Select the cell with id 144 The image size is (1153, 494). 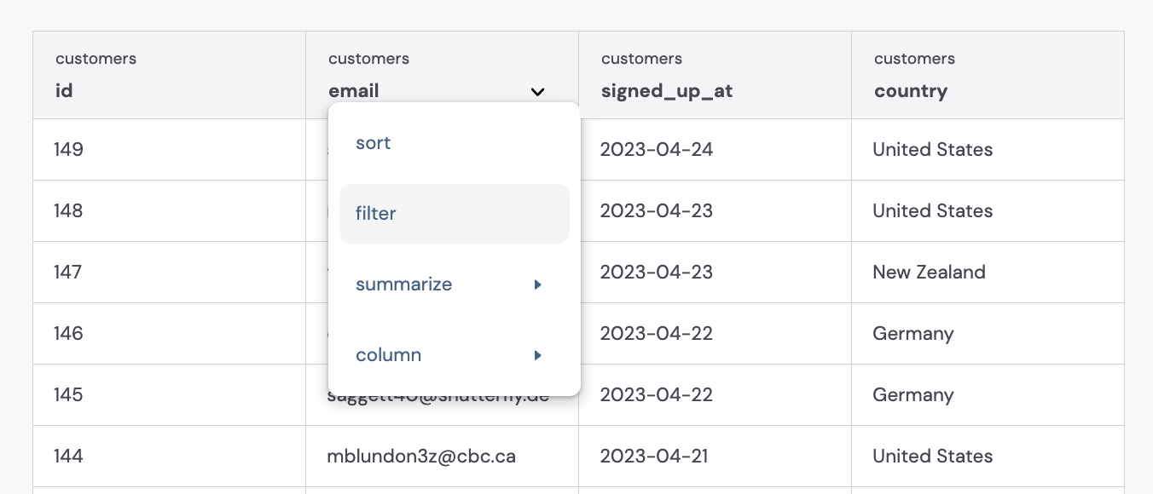(170, 457)
